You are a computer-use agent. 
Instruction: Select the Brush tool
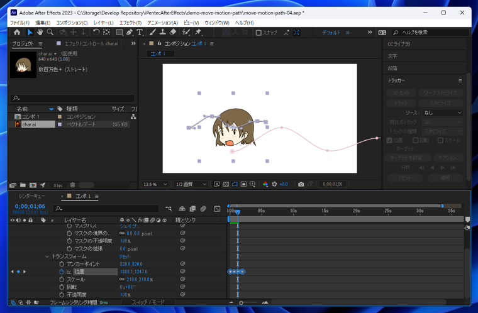(153, 33)
